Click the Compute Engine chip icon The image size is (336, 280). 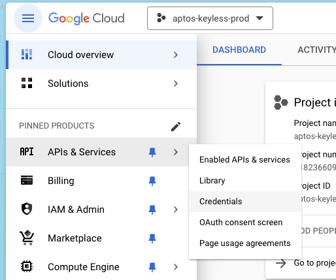coord(27,266)
